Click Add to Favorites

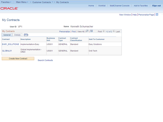pyautogui.click(x=141, y=6)
